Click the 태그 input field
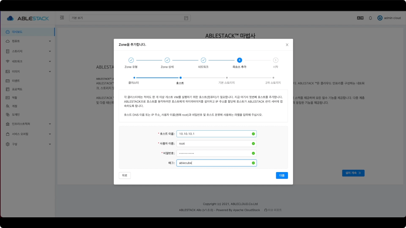 coord(216,163)
